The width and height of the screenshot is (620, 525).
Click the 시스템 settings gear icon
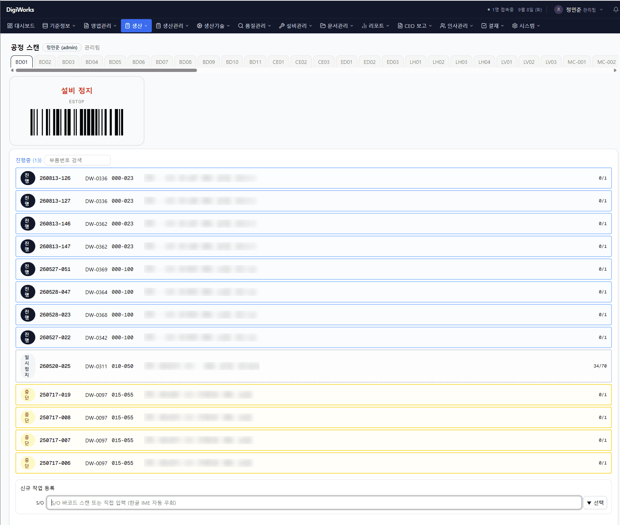[515, 26]
